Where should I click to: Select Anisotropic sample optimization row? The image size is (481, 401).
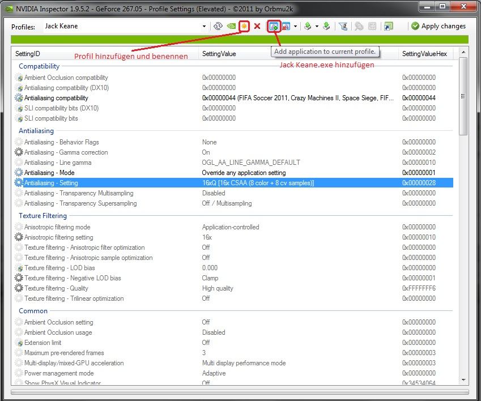(x=234, y=258)
